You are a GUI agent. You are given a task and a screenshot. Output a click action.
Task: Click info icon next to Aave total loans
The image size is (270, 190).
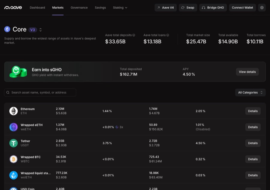(x=167, y=35)
